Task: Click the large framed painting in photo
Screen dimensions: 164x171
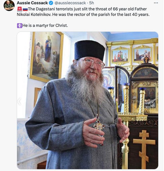Action: (x=47, y=56)
